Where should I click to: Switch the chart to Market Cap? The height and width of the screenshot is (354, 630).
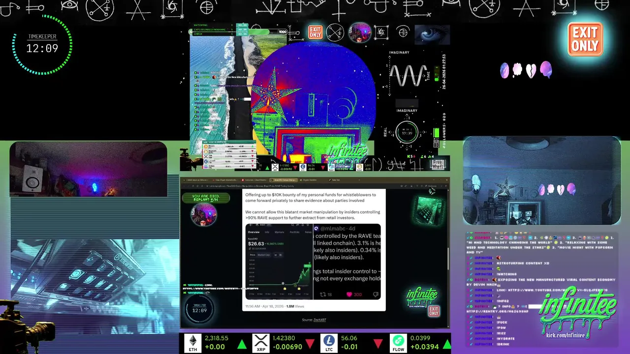pyautogui.click(x=264, y=255)
